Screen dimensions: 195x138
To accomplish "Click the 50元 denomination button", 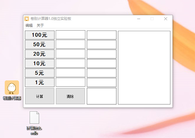I will point(40,44).
